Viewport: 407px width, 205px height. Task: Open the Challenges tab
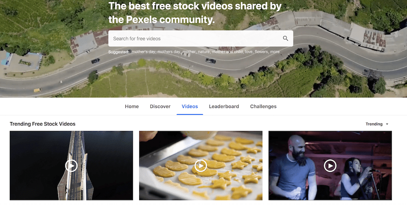click(263, 106)
